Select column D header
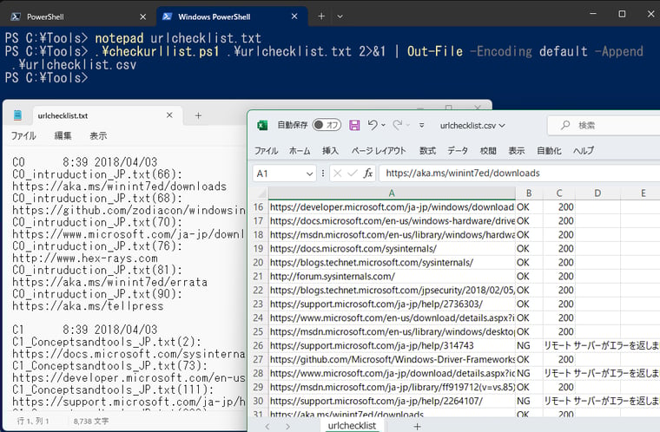Screen dimensions: 660x432 point(597,193)
